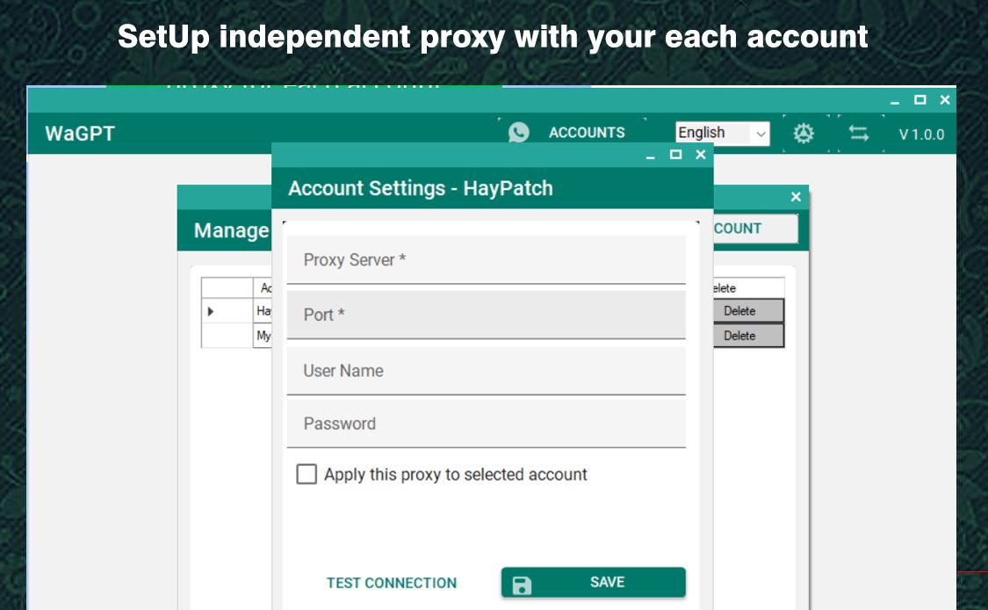Image resolution: width=988 pixels, height=610 pixels.
Task: Focus the Port input field
Action: click(486, 315)
